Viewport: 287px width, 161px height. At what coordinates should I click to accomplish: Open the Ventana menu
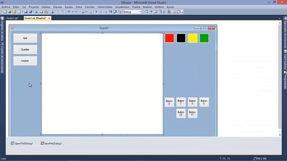pyautogui.click(x=159, y=7)
